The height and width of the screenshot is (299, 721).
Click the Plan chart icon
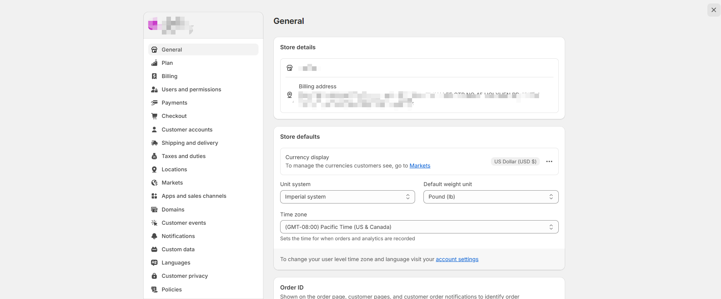pyautogui.click(x=154, y=63)
